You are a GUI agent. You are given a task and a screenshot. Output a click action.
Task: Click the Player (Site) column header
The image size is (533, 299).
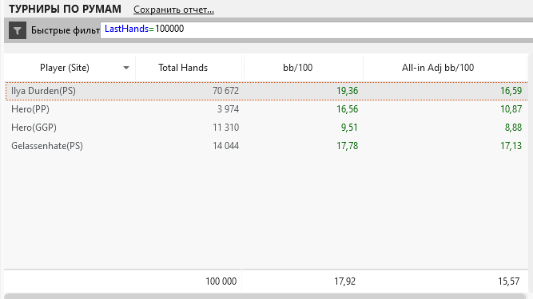pyautogui.click(x=65, y=68)
